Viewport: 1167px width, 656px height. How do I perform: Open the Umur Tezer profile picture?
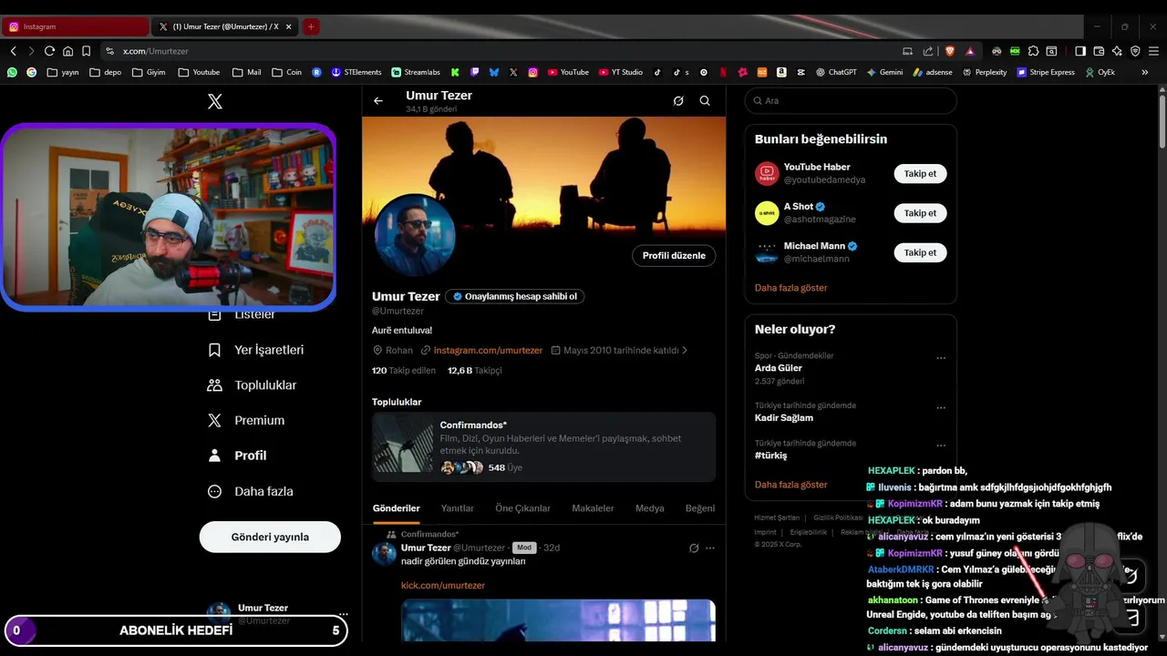coord(415,235)
